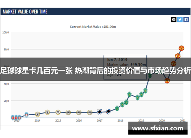
Task: Click the '2014' x-axis label
Action: pyautogui.click(x=37, y=120)
